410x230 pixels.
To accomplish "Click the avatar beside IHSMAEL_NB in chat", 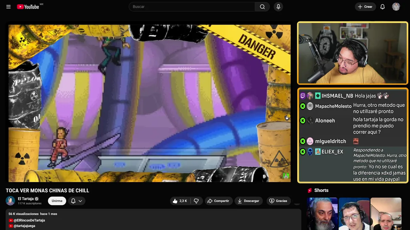I will (310, 96).
